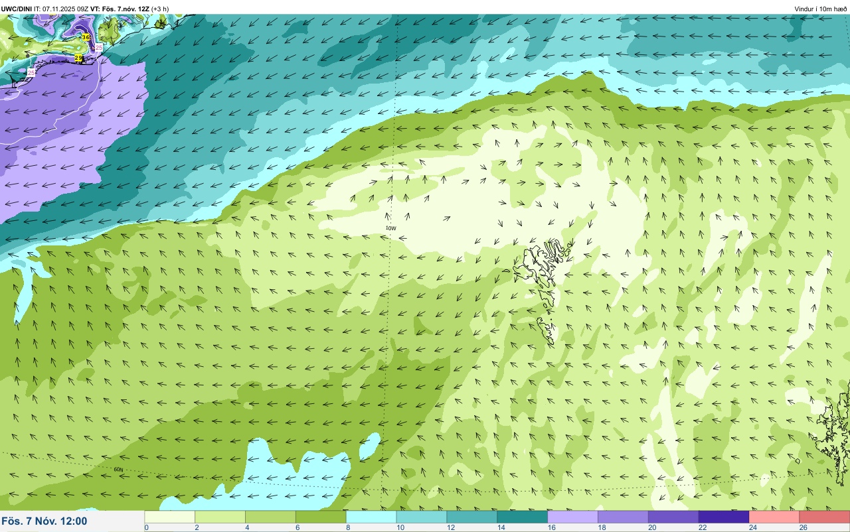Select the medium green 4–6 legend swatch

click(270, 517)
